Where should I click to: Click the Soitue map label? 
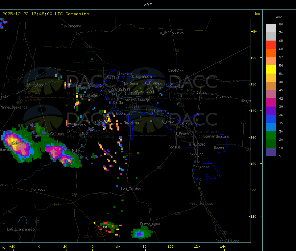click(x=175, y=147)
